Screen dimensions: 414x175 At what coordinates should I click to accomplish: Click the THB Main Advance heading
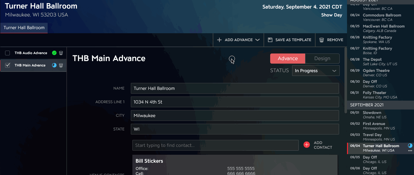click(109, 58)
